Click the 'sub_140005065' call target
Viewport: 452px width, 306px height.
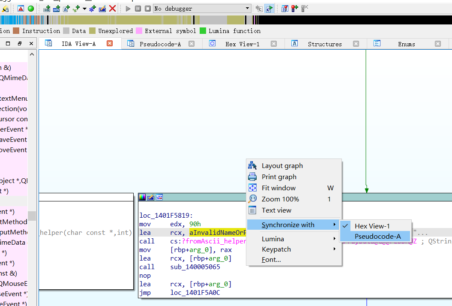195,267
